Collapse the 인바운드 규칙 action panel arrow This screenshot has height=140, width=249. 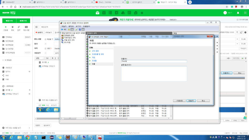pyautogui.click(x=217, y=36)
